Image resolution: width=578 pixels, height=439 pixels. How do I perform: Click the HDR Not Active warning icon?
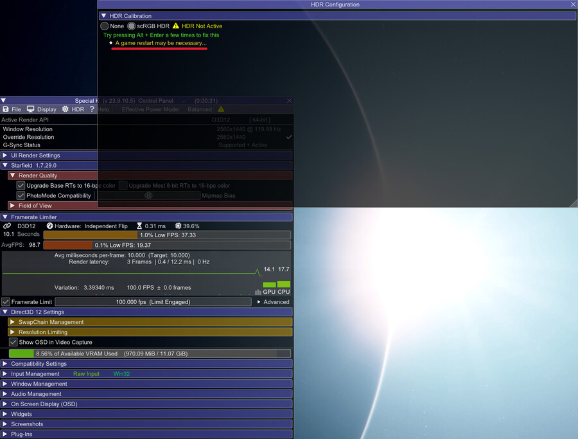pos(176,26)
